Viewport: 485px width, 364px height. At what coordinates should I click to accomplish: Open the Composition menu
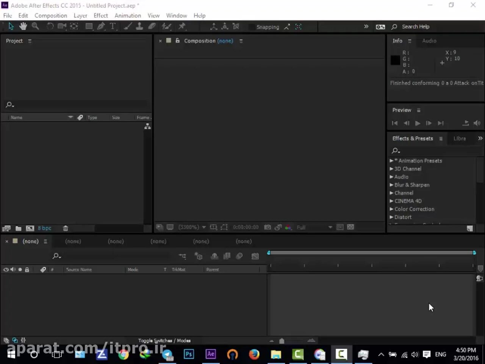(51, 16)
